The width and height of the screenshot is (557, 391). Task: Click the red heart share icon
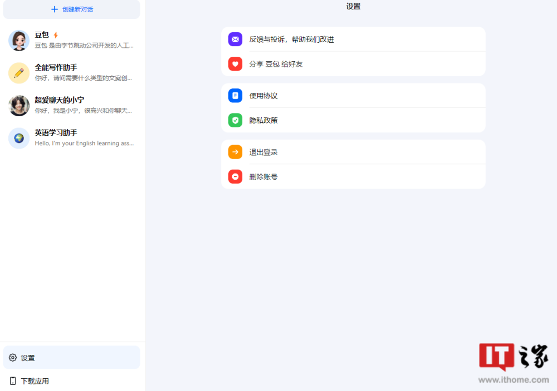(x=235, y=64)
